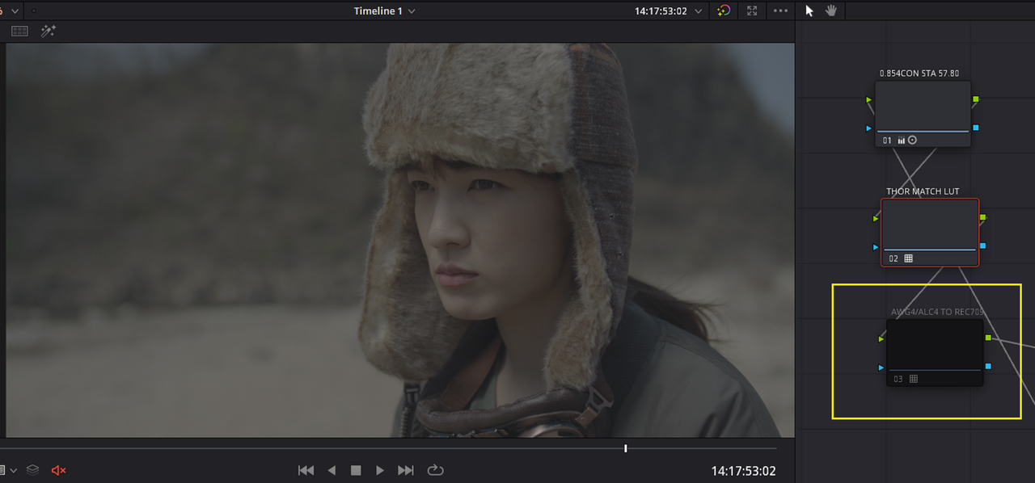
Task: Select the hand pan tool
Action: click(x=831, y=10)
